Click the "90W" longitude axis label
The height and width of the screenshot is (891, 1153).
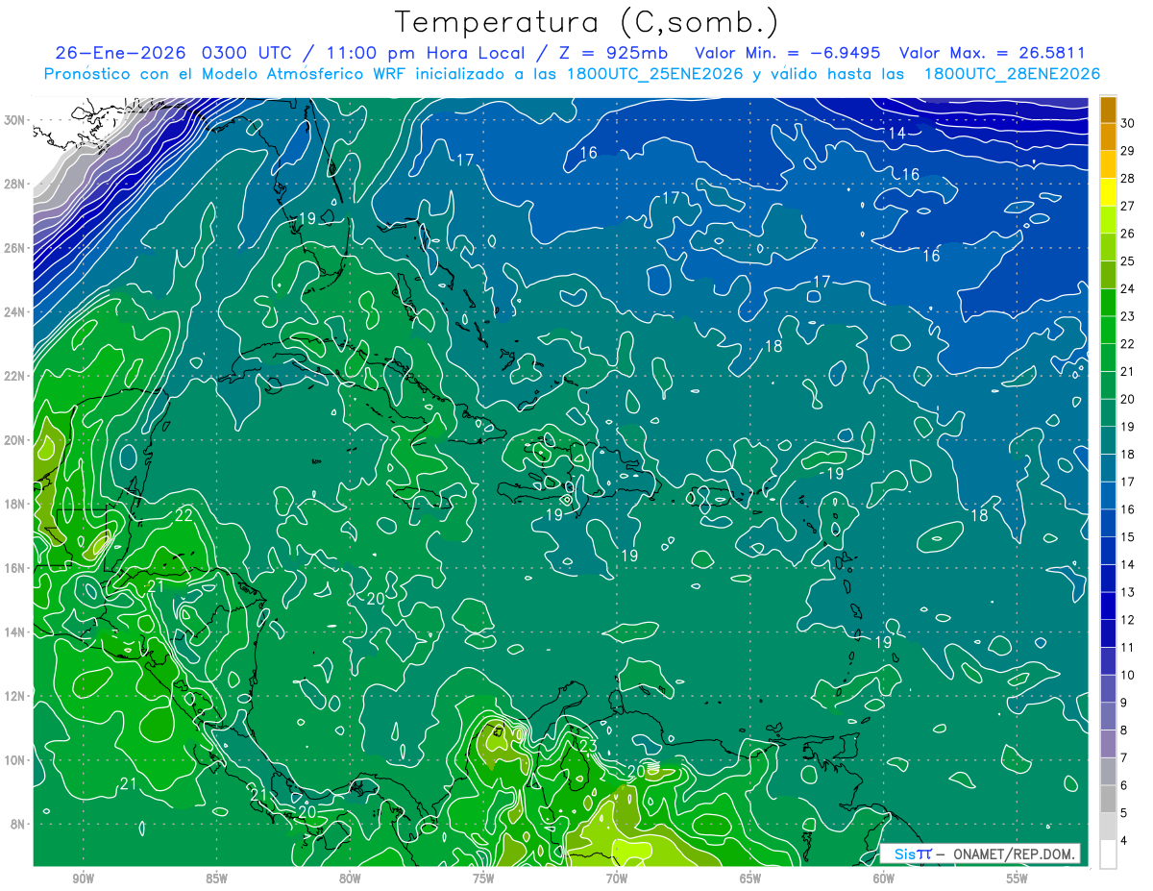pyautogui.click(x=83, y=879)
